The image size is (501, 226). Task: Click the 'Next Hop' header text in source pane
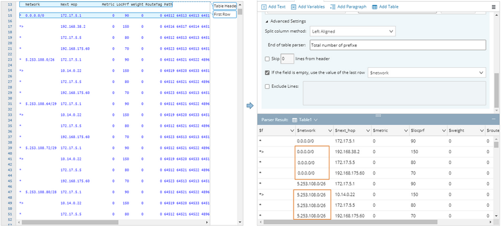click(x=69, y=5)
